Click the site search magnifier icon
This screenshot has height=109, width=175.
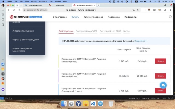pyautogui.click(x=170, y=17)
